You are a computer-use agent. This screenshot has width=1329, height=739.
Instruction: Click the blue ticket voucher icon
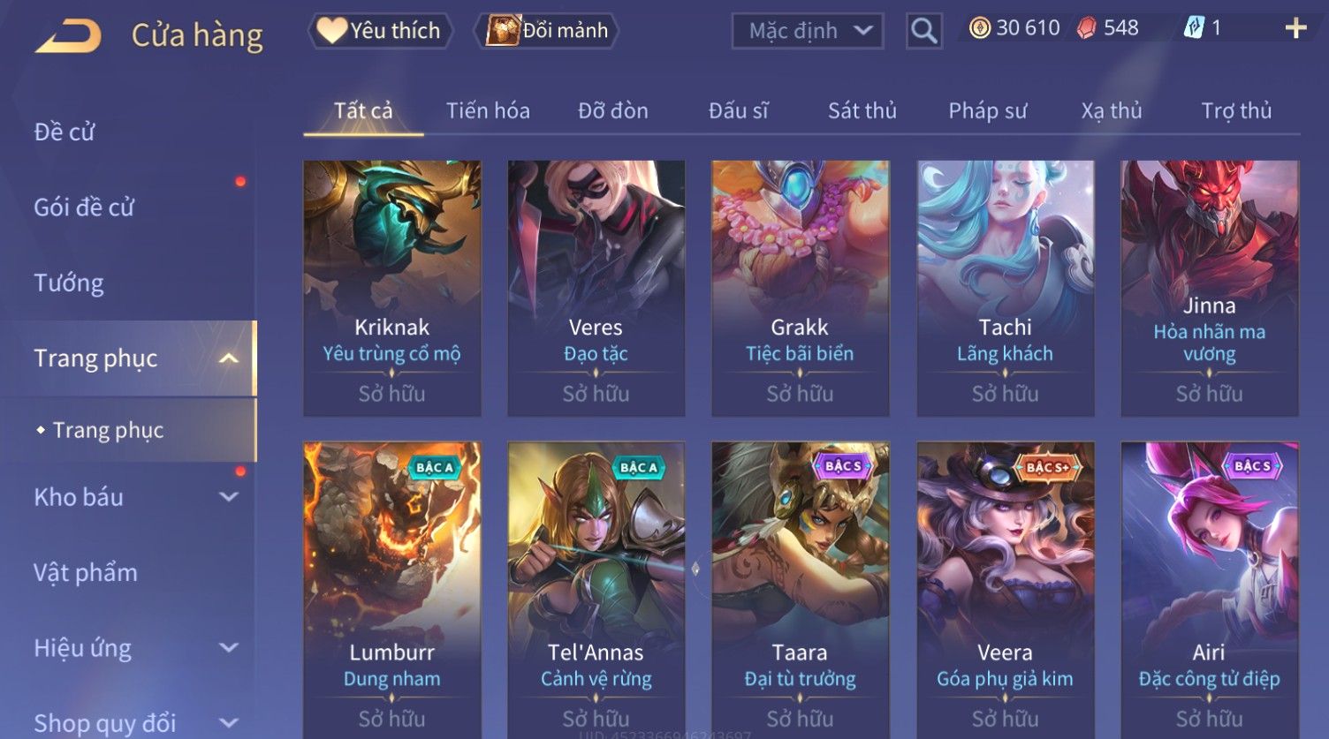[1193, 28]
